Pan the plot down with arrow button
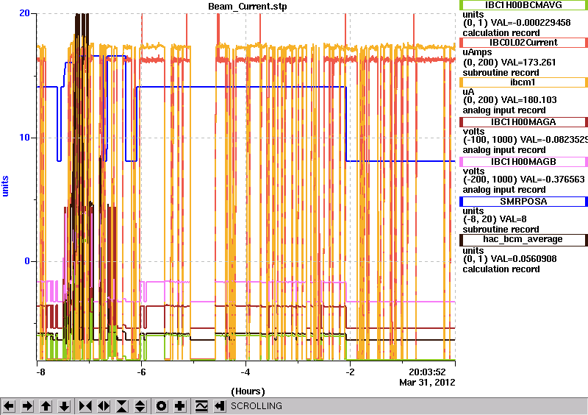This screenshot has height=415, width=588. pos(64,406)
